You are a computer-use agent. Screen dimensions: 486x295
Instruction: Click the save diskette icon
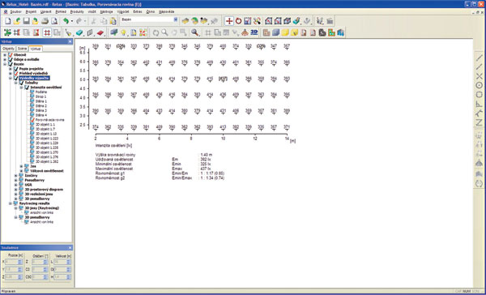point(27,21)
